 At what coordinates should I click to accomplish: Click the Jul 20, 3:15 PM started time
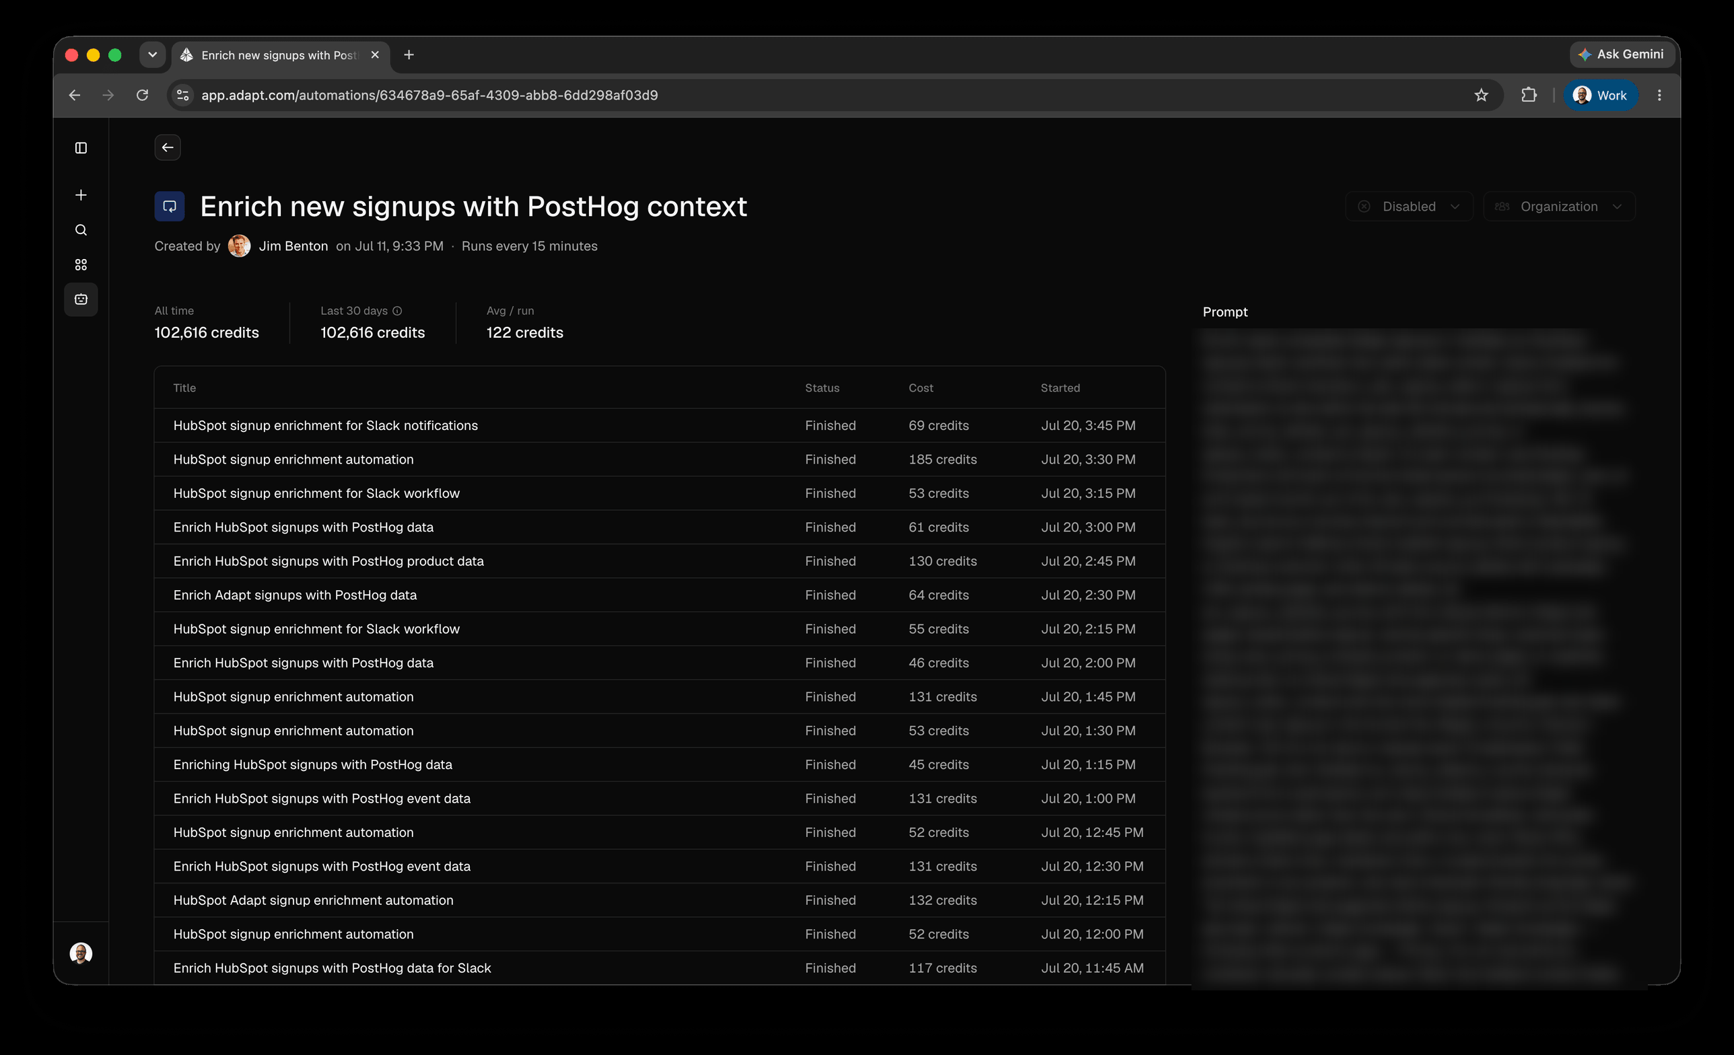1088,493
